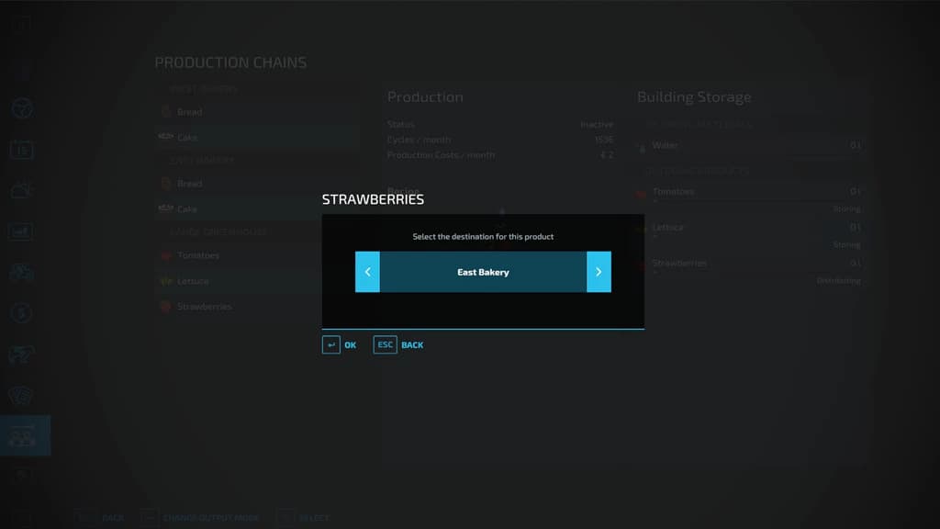
Task: Cancel the dialog with ESC Back button
Action: tap(398, 345)
